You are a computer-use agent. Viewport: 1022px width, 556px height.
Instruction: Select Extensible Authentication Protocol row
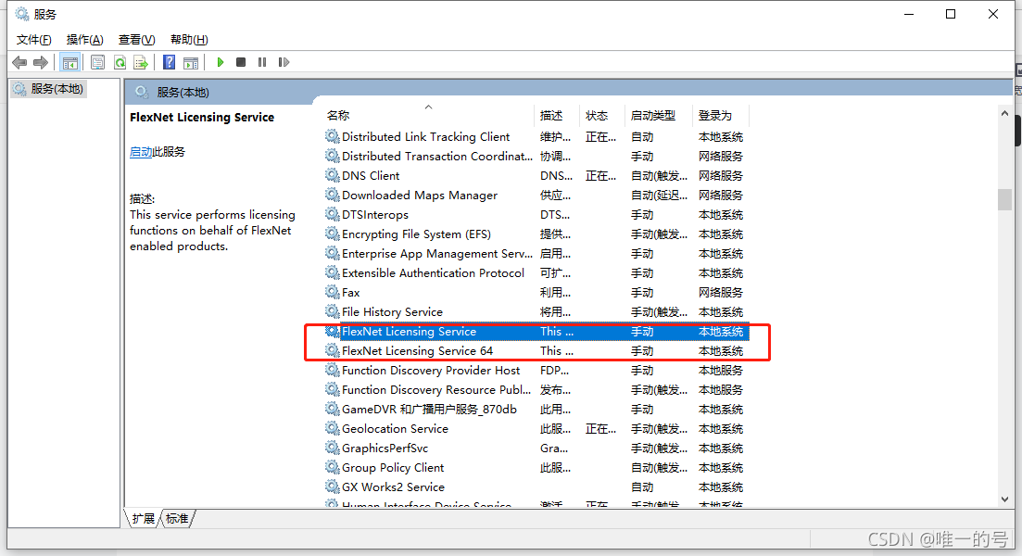(x=536, y=273)
